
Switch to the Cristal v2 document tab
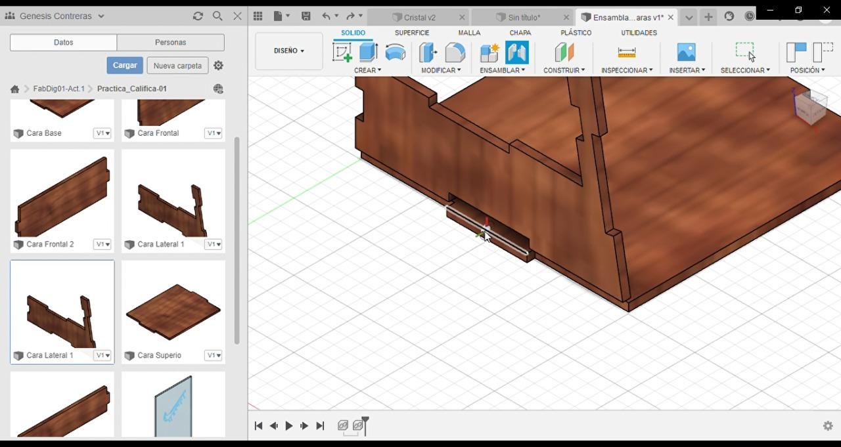(x=420, y=18)
